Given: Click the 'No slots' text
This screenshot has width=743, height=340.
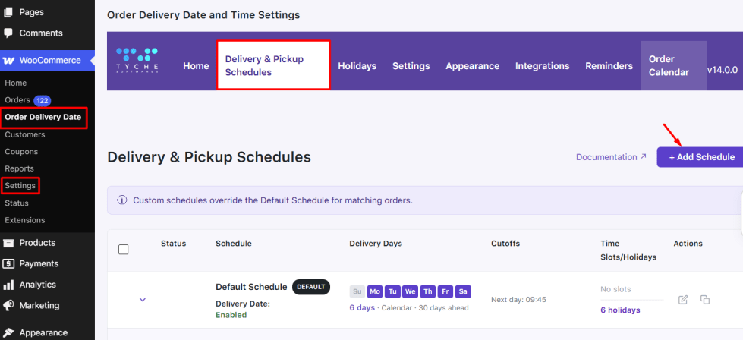Looking at the screenshot, I should click(615, 289).
